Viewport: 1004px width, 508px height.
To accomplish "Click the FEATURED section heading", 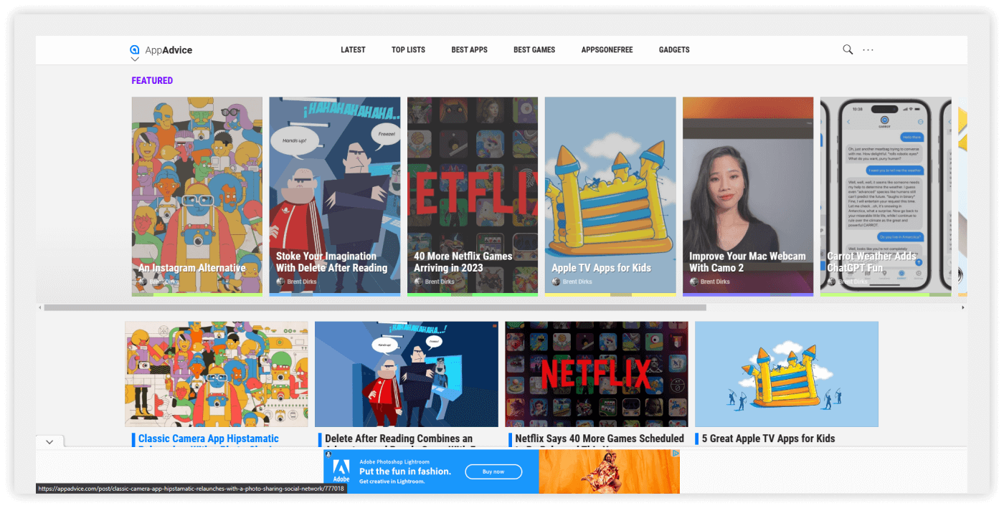I will pyautogui.click(x=152, y=81).
